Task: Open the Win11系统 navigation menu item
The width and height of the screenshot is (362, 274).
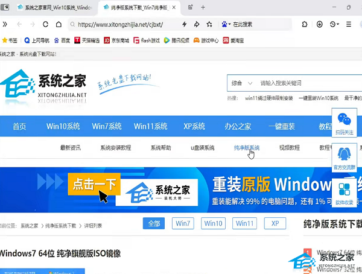Action: [x=150, y=126]
